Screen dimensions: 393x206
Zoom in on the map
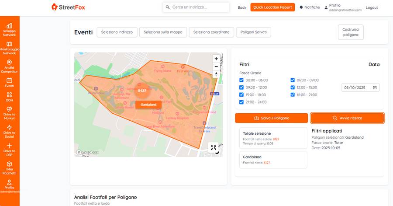pos(216,59)
